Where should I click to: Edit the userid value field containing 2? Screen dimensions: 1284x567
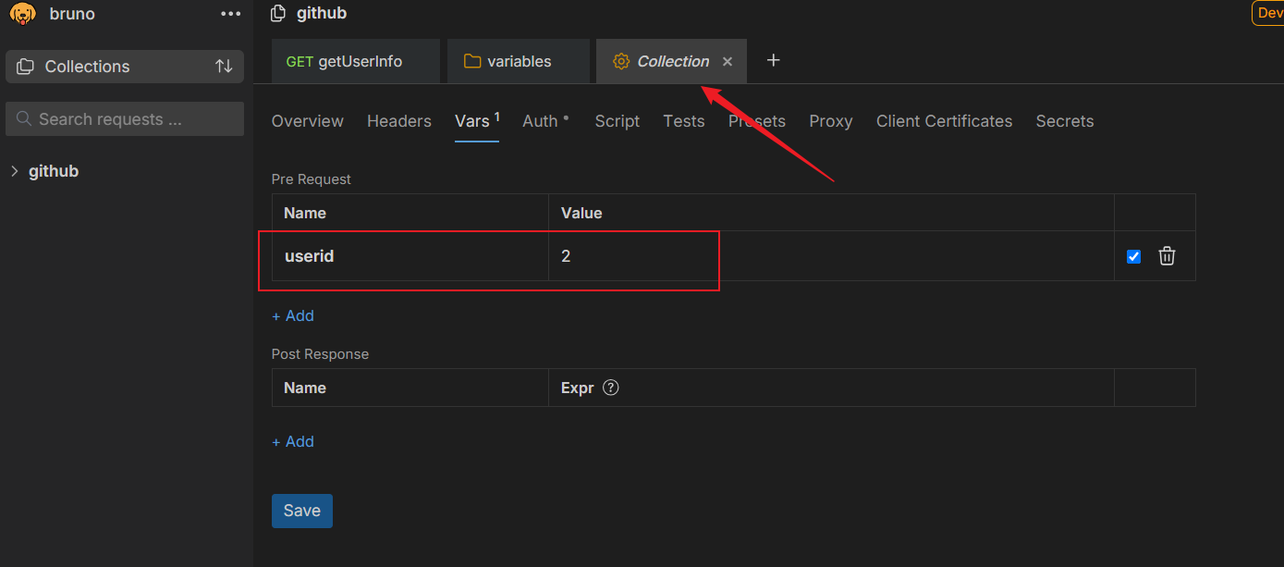(x=831, y=256)
